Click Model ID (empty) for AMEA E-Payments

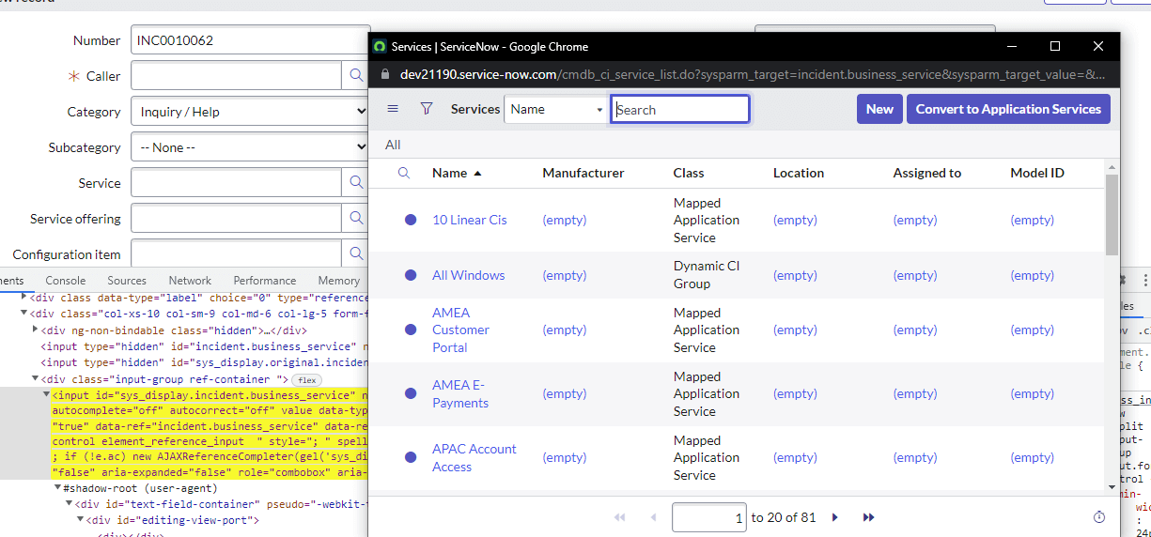click(x=1033, y=393)
